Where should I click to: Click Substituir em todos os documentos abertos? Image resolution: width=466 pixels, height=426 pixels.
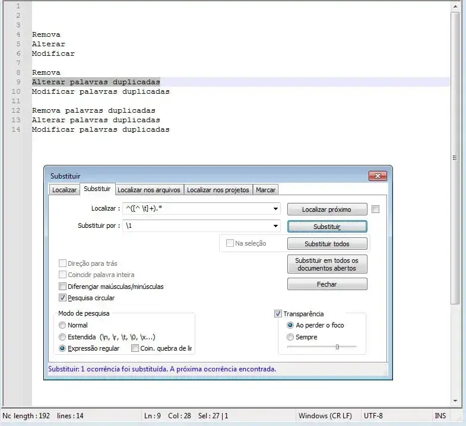(x=326, y=265)
